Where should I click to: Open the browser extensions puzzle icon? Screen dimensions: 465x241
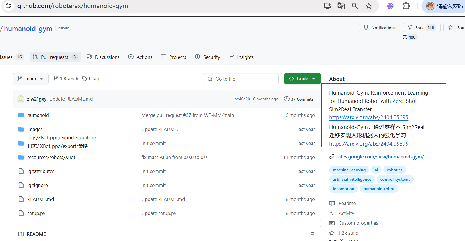(x=406, y=6)
